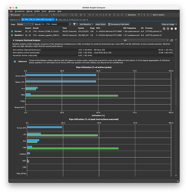
Task: Click the comment bubble icon for Compute Workload Analysis
Action: pos(172,40)
